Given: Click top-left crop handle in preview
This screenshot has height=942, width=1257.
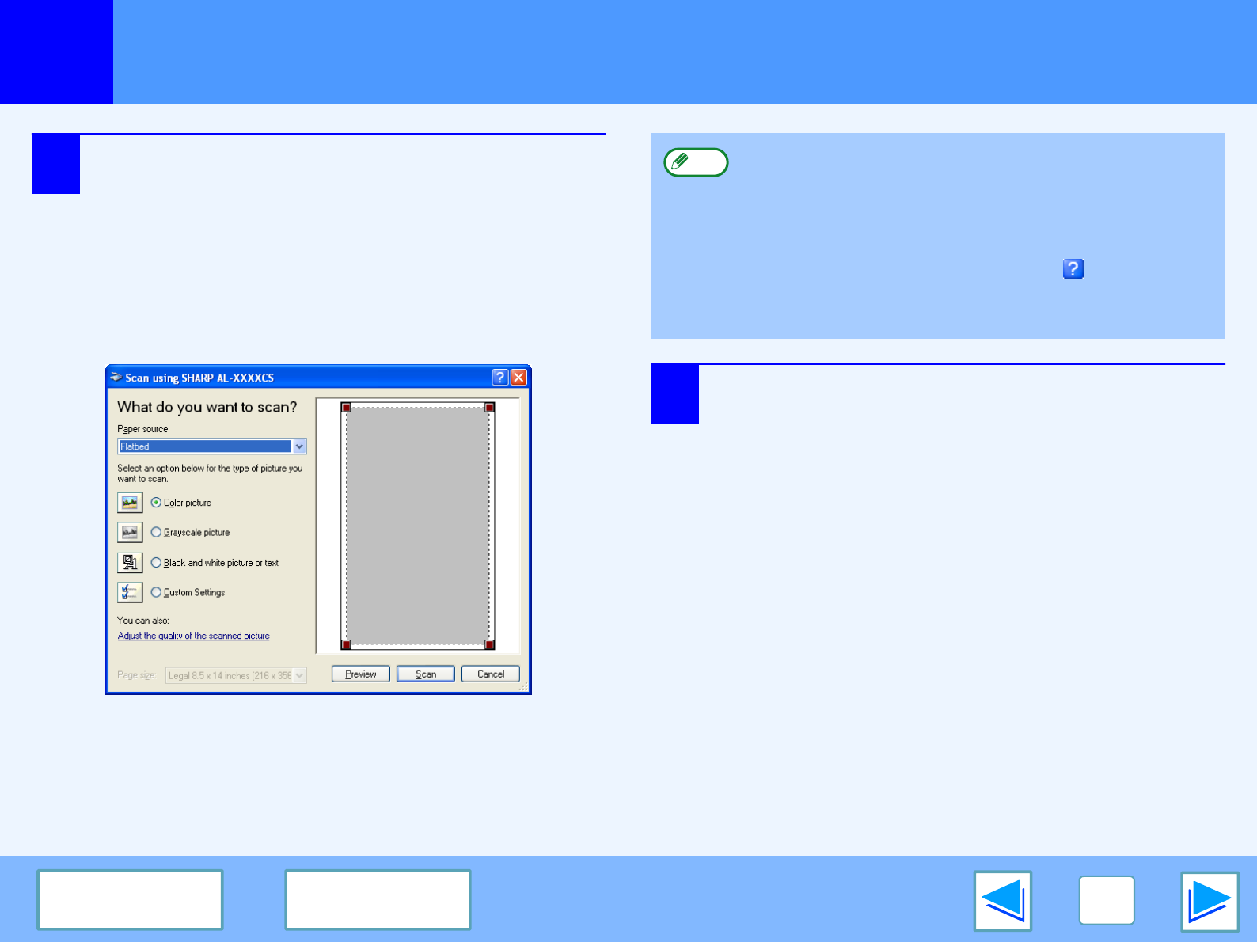Looking at the screenshot, I should [x=346, y=408].
